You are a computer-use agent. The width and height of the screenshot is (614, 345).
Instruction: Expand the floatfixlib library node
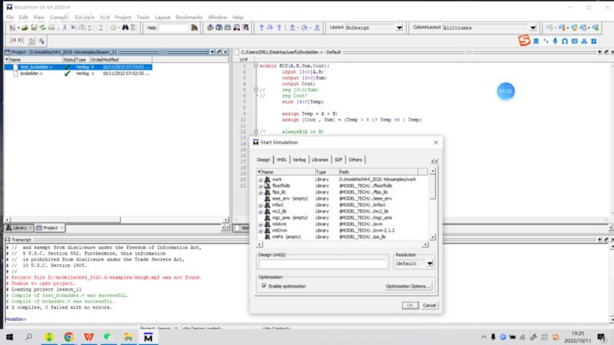click(261, 186)
